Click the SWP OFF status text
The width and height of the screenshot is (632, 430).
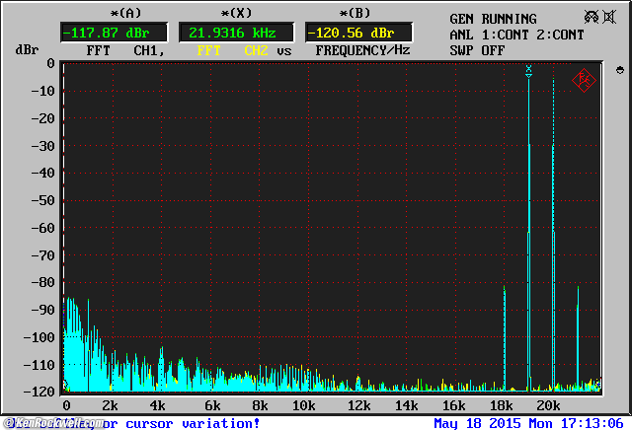477,49
